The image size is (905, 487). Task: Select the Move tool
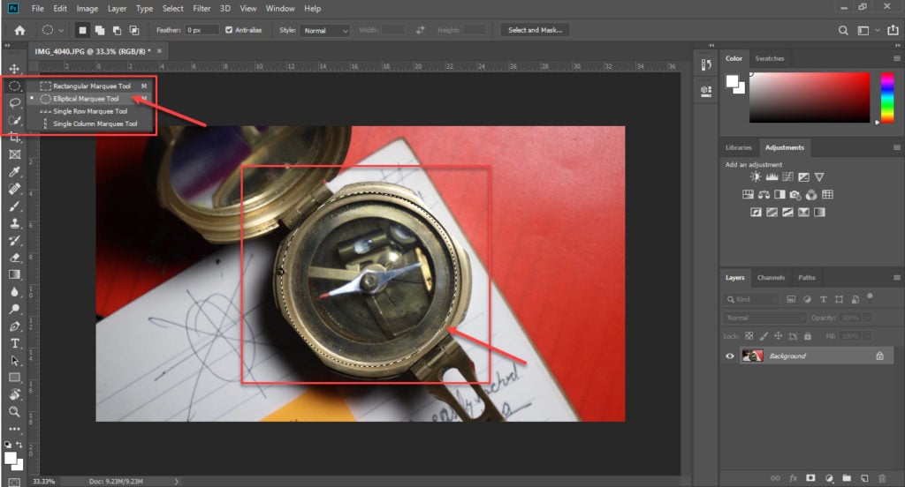tap(14, 69)
